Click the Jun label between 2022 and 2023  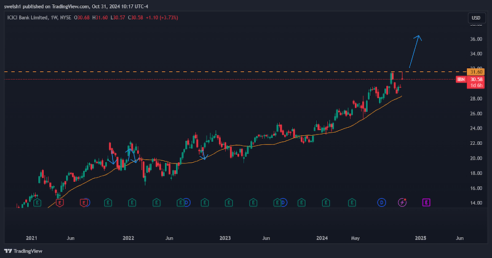pos(169,238)
